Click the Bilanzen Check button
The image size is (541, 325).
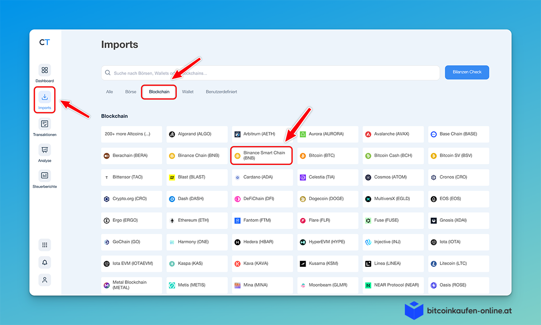[467, 72]
